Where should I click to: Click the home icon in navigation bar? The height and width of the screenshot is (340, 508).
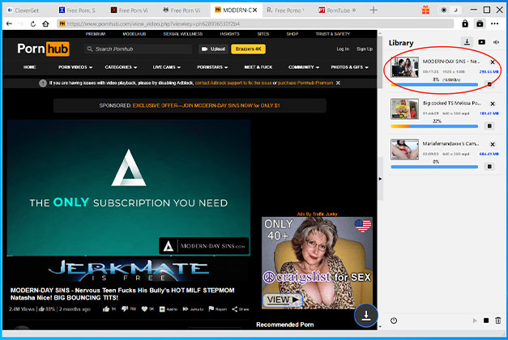click(45, 24)
